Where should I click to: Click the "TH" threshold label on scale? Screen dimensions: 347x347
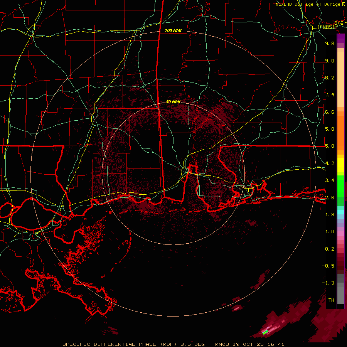(x=331, y=300)
